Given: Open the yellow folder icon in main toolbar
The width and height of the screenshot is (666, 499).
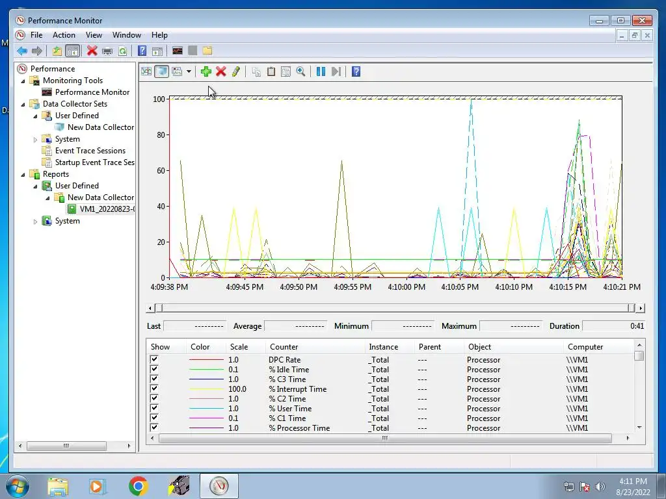Looking at the screenshot, I should 207,51.
